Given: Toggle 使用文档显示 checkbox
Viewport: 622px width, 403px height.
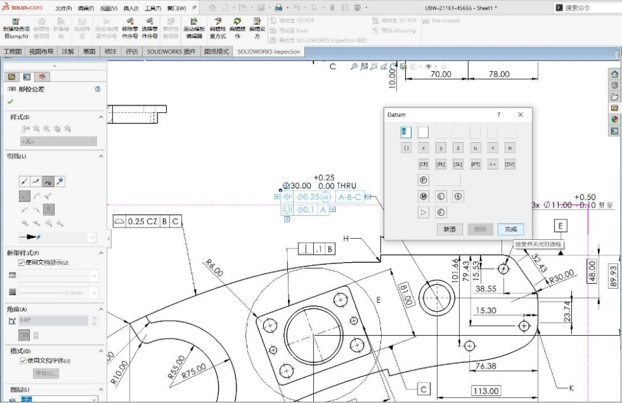Looking at the screenshot, I should coord(21,262).
